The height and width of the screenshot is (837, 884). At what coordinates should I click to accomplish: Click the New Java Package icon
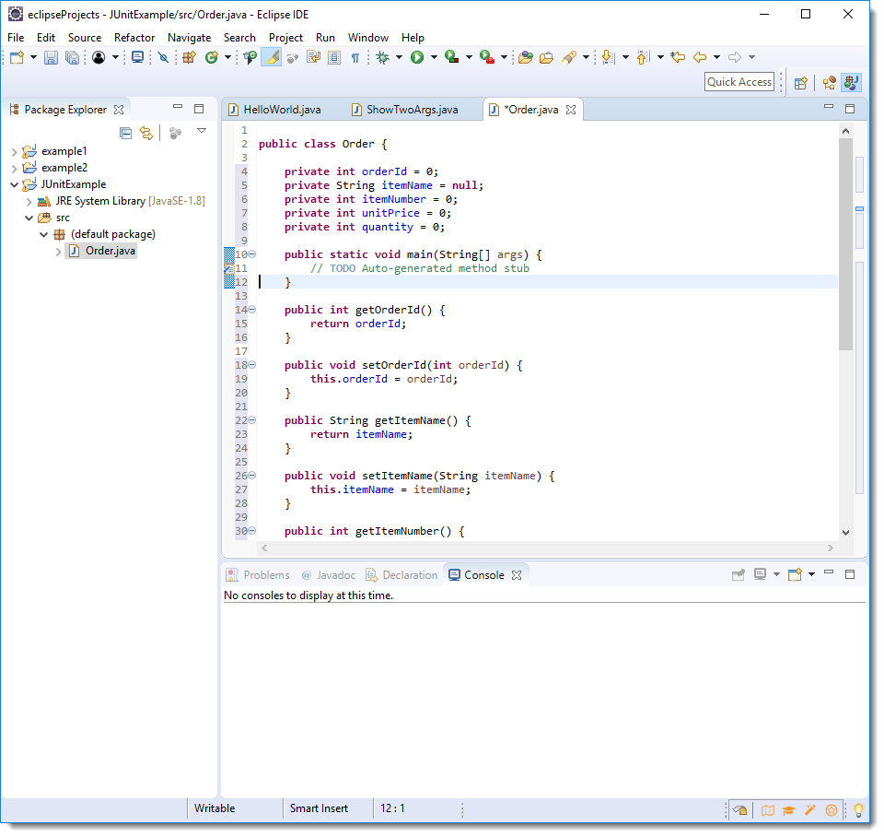coord(189,57)
